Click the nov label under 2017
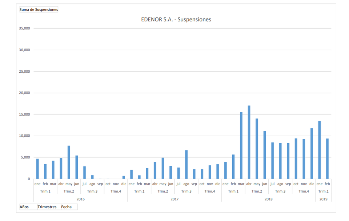 tap(210, 184)
